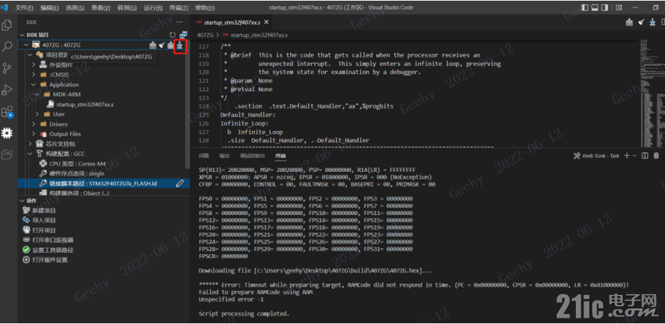The width and height of the screenshot is (665, 324).
Task: Open startup_stm32f407xx.s in the project tree
Action: tap(85, 104)
